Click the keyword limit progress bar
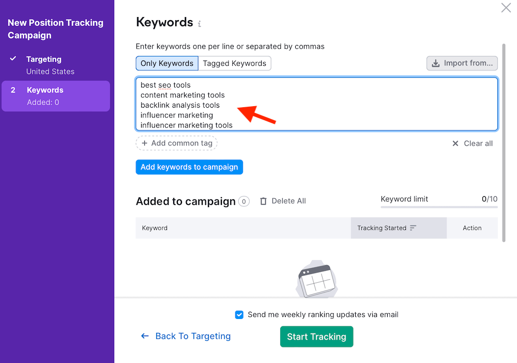This screenshot has width=517, height=363. tap(439, 207)
